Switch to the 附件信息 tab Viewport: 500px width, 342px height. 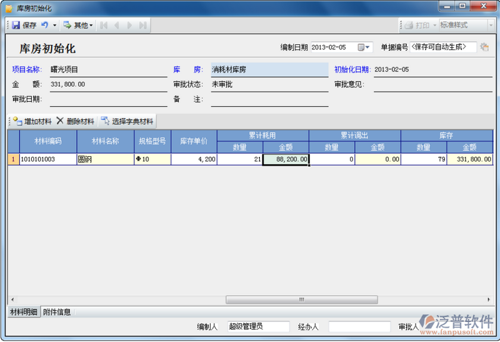click(x=57, y=311)
